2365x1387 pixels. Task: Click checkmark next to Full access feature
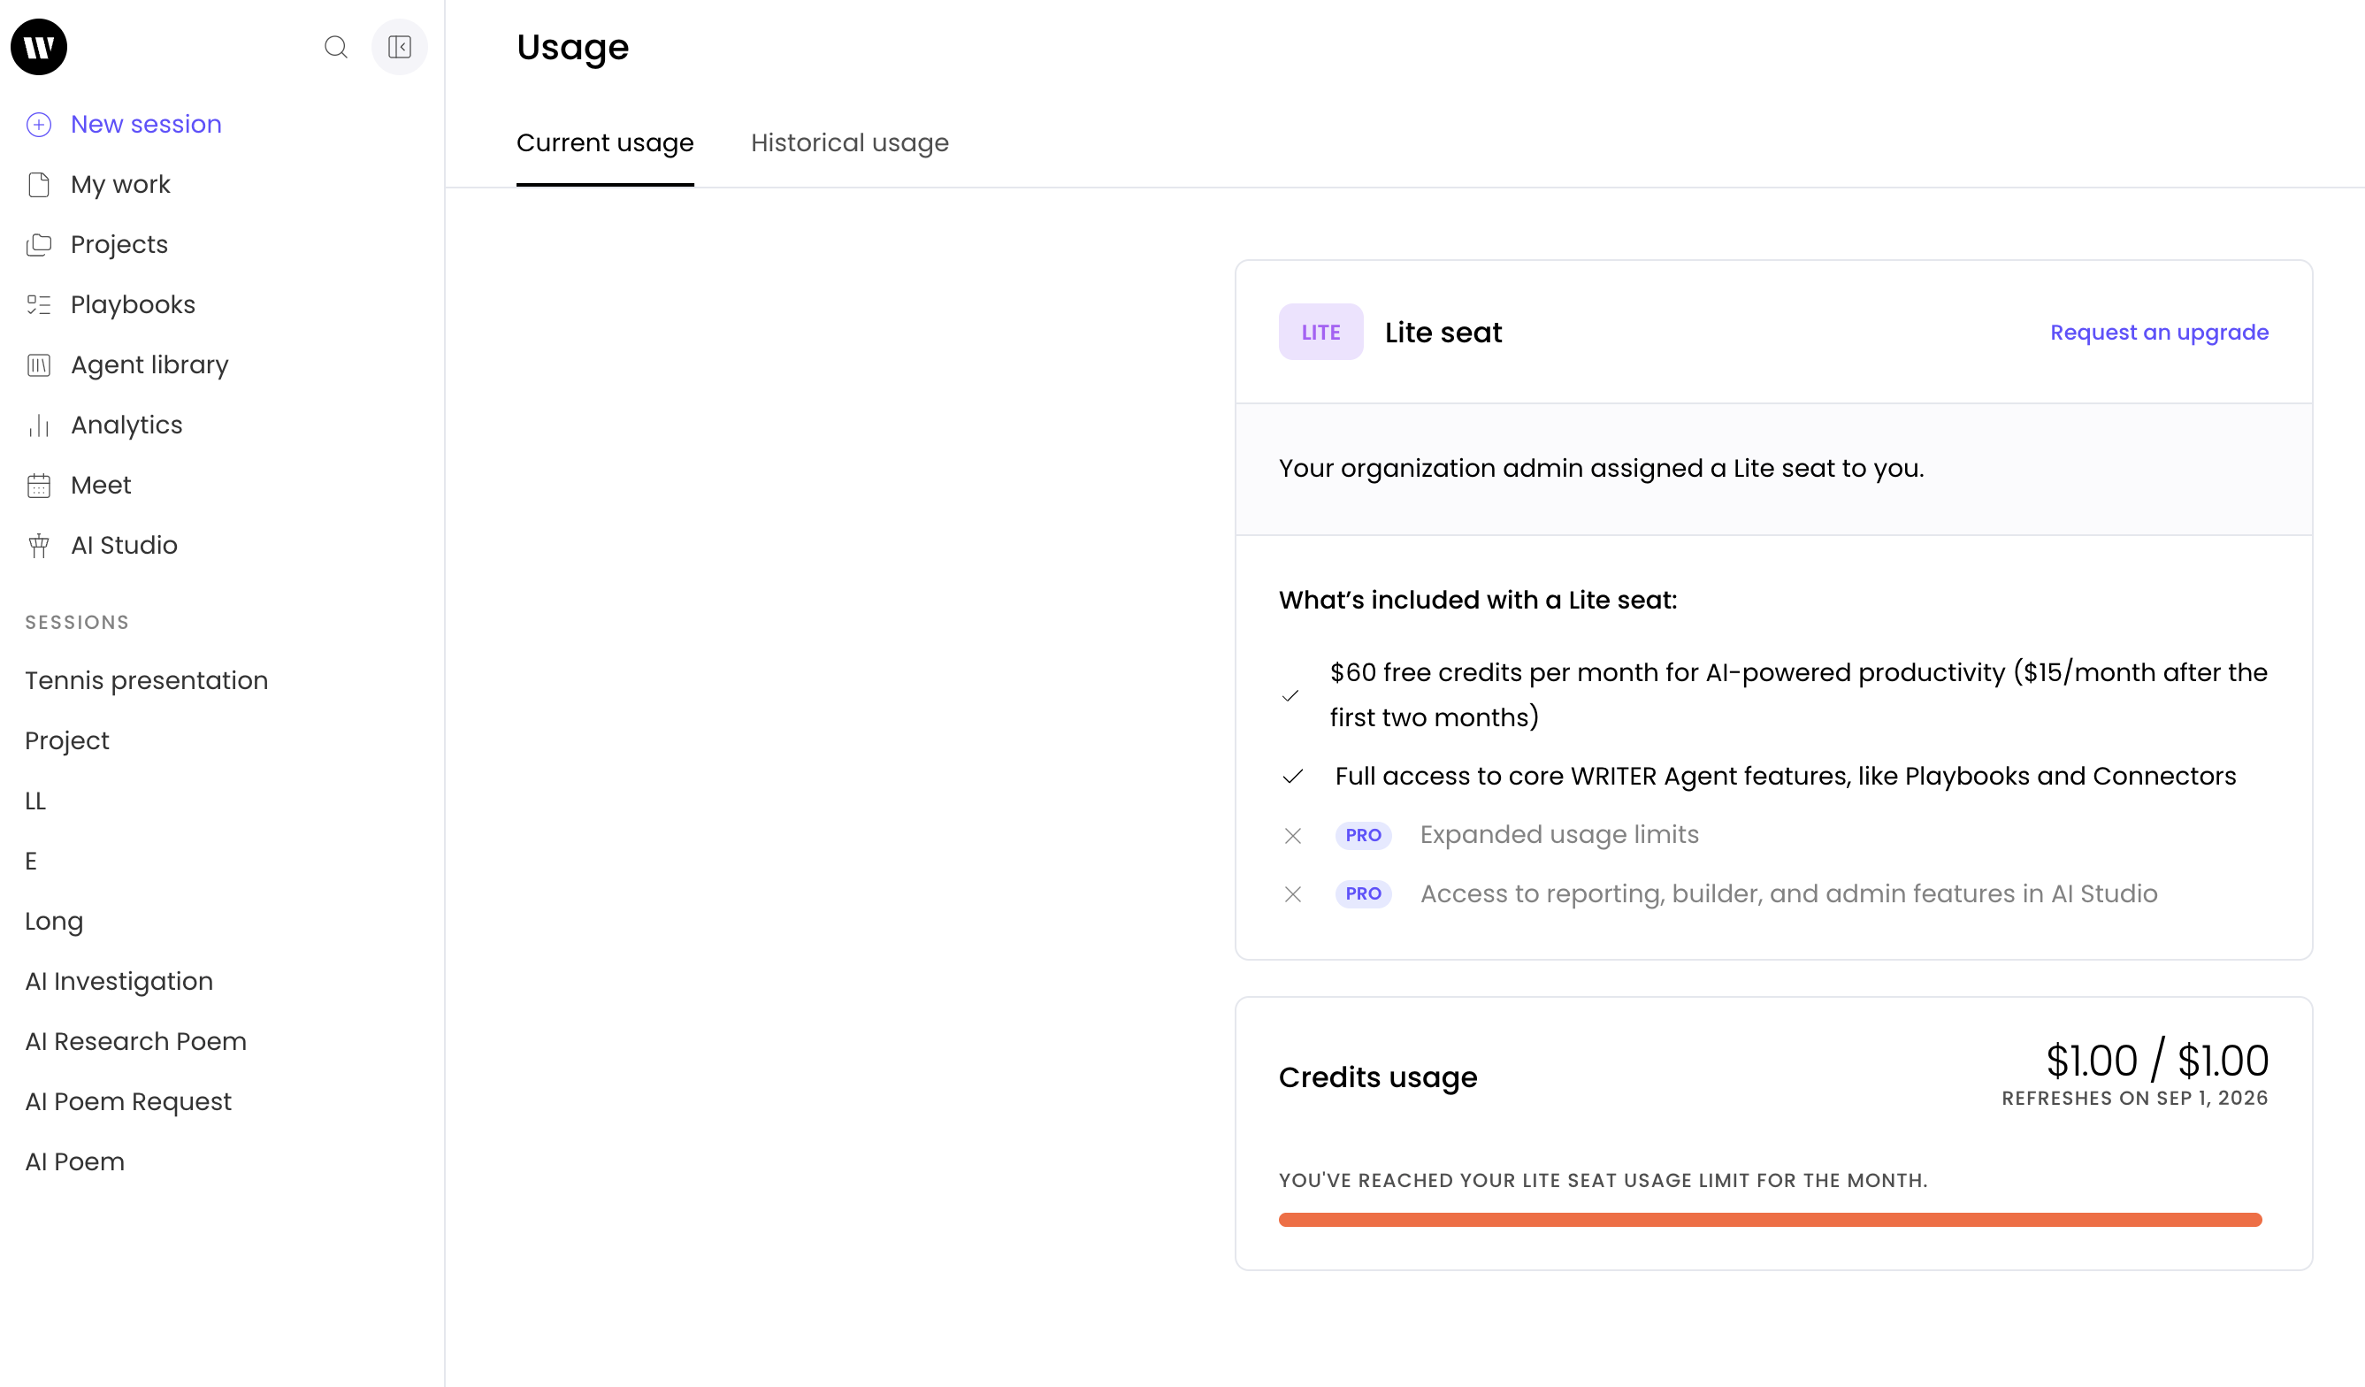coord(1292,776)
